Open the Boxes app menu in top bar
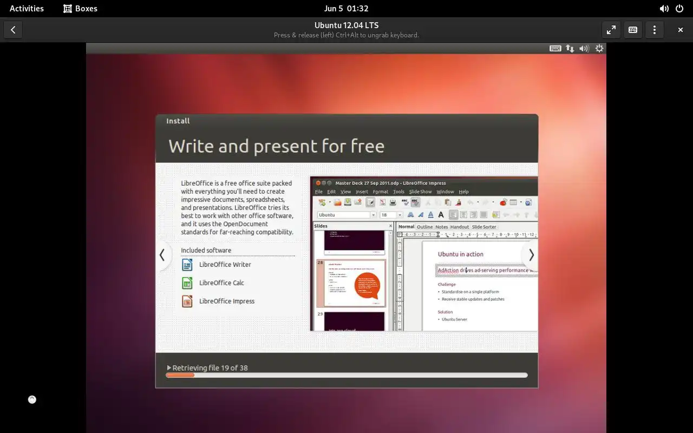Viewport: 693px width, 433px height. [80, 9]
